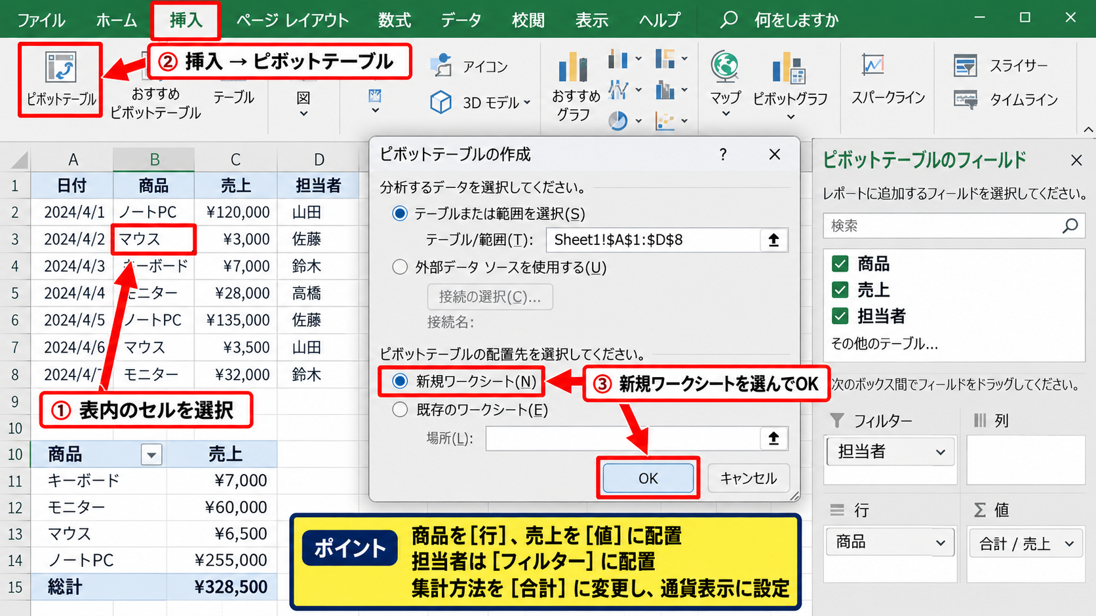1096x616 pixels.
Task: Uncheck the 商品 field checkbox
Action: [840, 264]
